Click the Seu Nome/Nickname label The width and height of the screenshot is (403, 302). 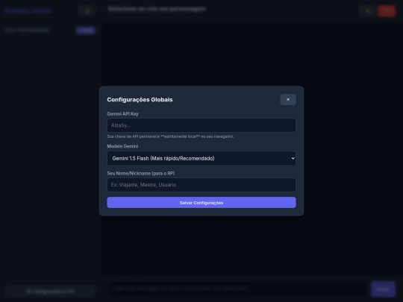141,173
